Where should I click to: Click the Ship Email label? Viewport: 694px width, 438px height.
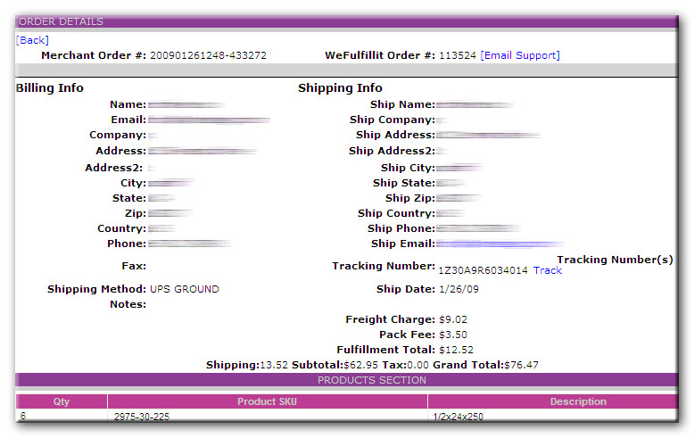tap(403, 244)
